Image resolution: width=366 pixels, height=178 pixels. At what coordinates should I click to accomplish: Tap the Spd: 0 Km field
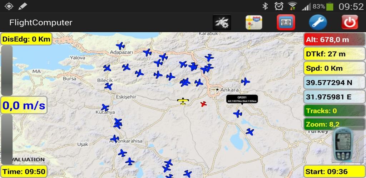coord(334,68)
